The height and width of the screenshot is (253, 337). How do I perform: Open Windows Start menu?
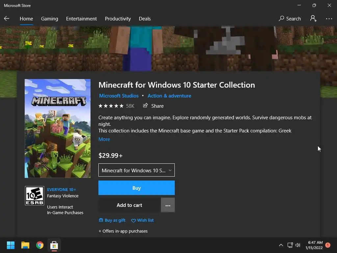[x=11, y=245]
